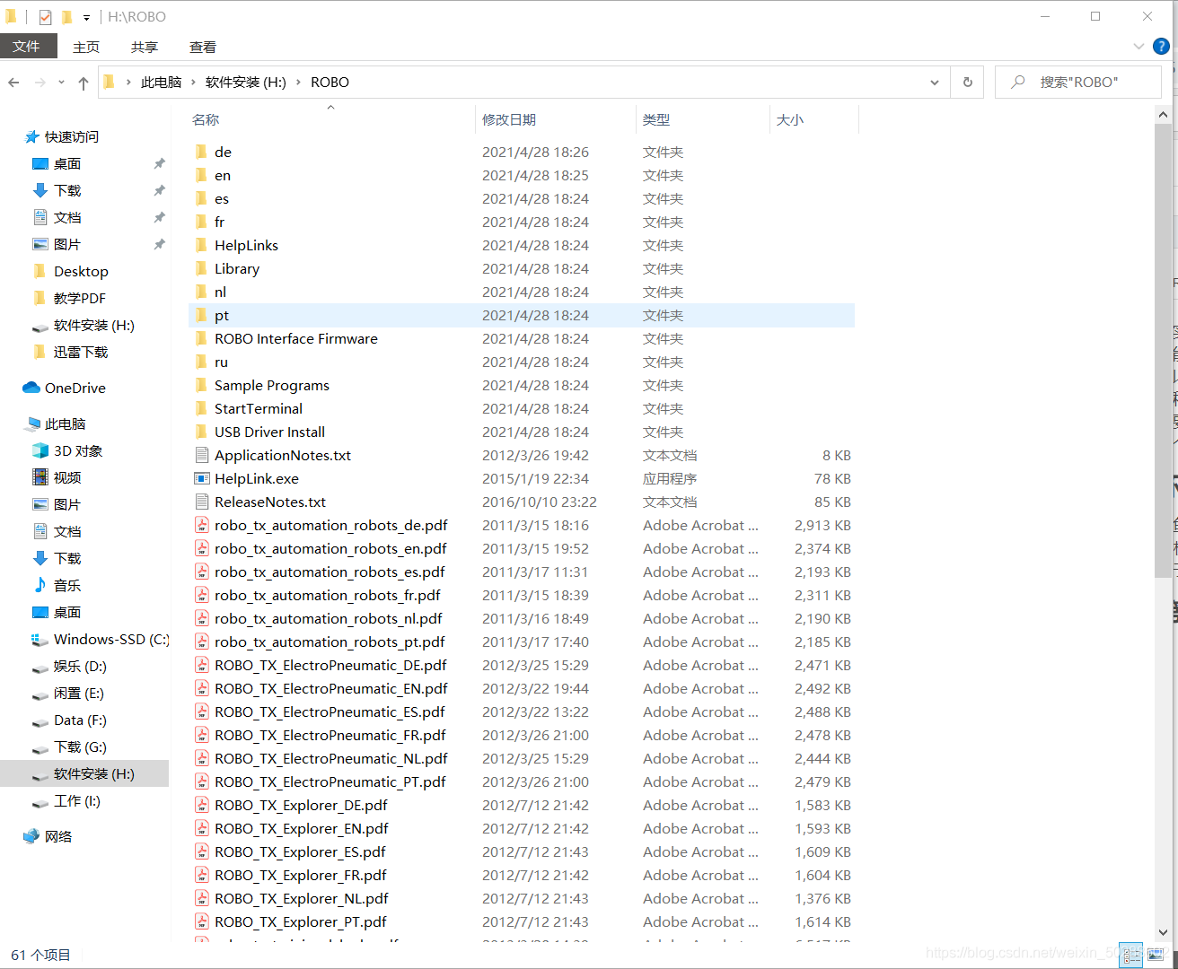Select OneDrive in navigation pane
This screenshot has width=1178, height=969.
click(x=75, y=388)
